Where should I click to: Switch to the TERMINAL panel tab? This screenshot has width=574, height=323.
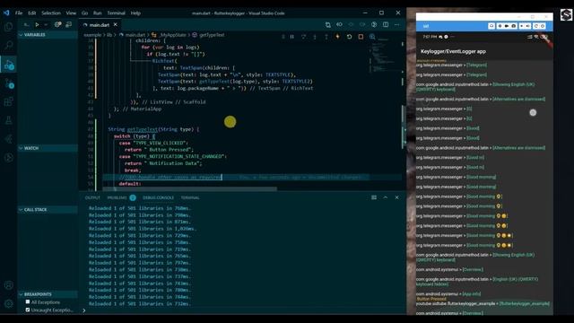(x=190, y=197)
